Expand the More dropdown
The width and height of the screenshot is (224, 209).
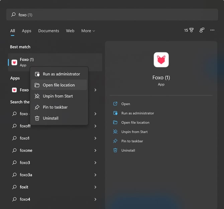(88, 31)
